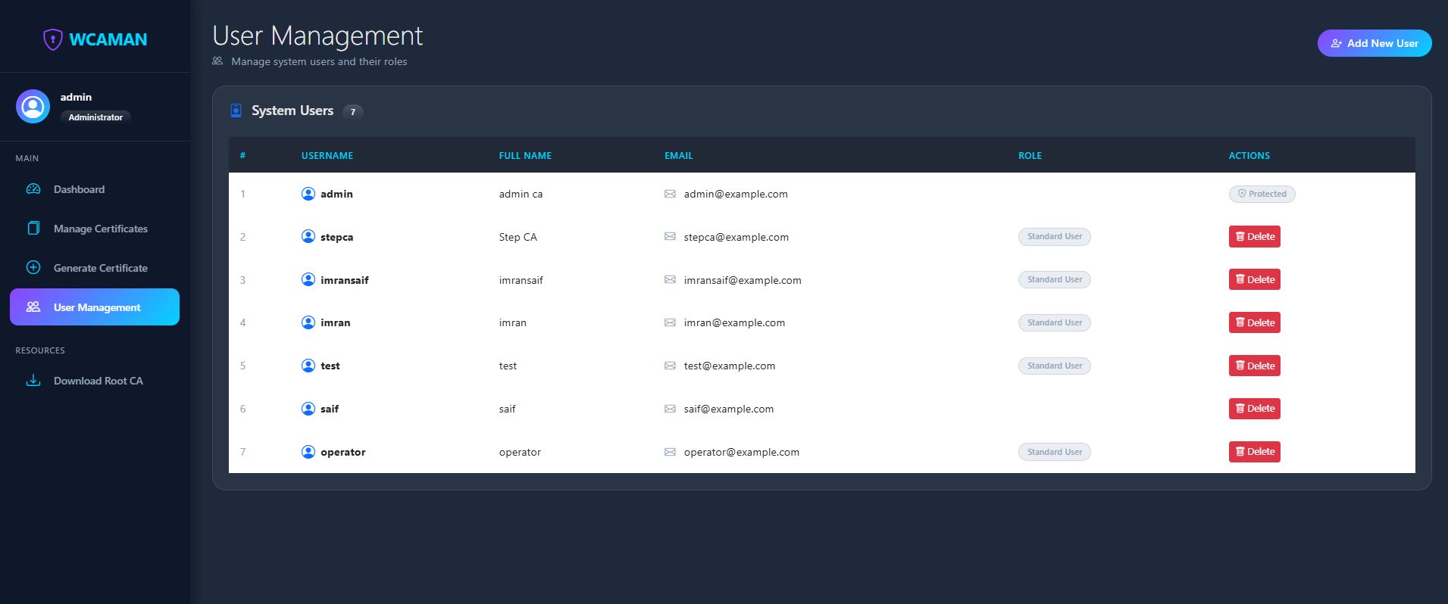Select User Management in the sidebar
Viewport: 1448px width, 604px height.
95,307
